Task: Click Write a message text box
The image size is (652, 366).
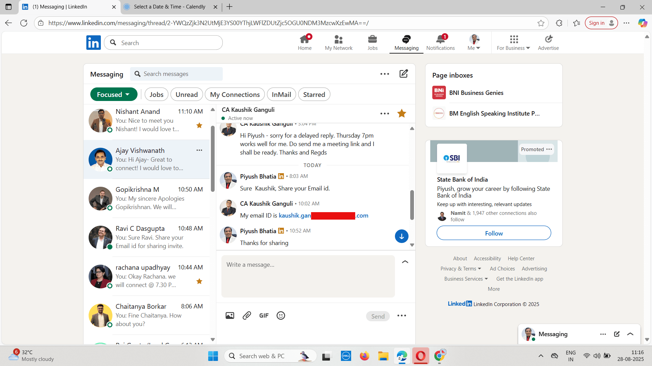Action: (308, 276)
